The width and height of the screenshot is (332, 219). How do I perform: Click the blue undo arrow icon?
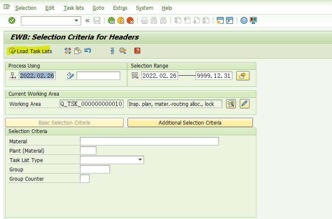coord(88,51)
